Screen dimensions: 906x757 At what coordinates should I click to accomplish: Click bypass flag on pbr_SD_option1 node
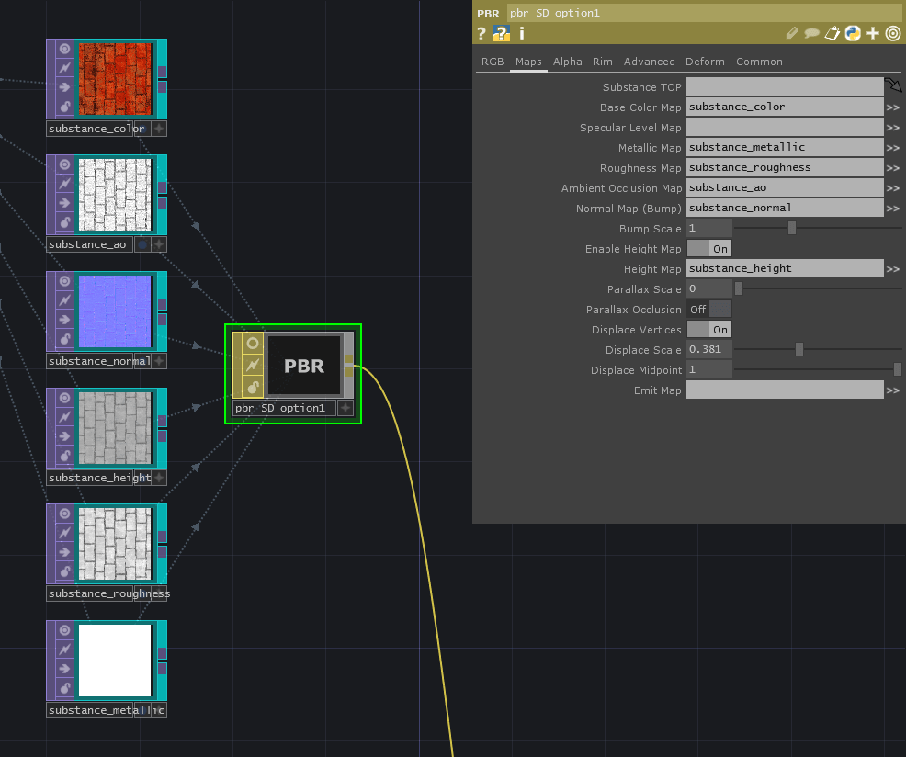(x=253, y=366)
